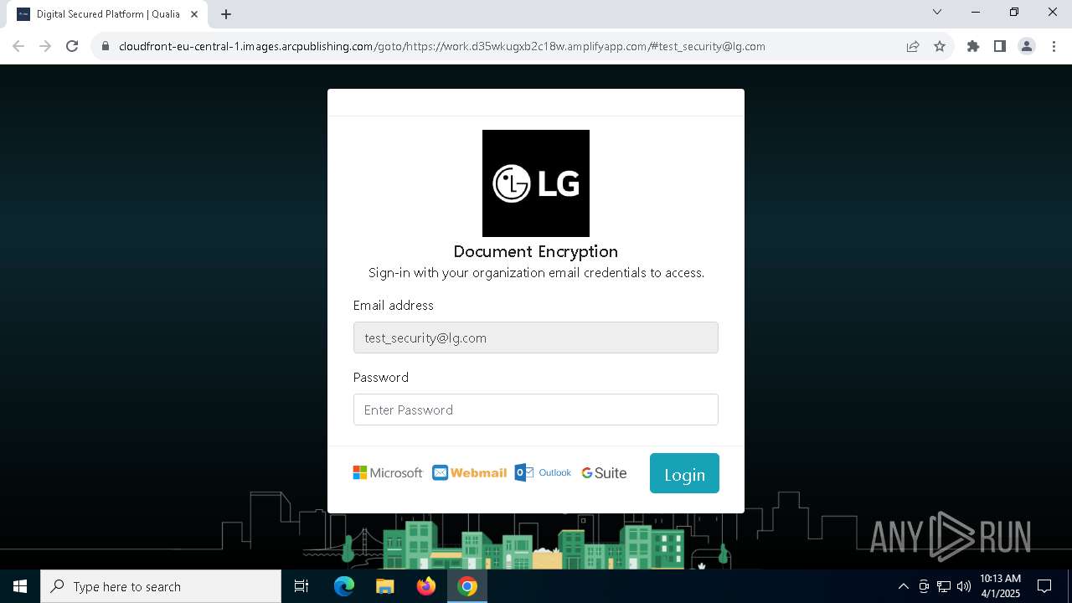Viewport: 1072px width, 603px height.
Task: Open the volume tray icon
Action: 963,586
